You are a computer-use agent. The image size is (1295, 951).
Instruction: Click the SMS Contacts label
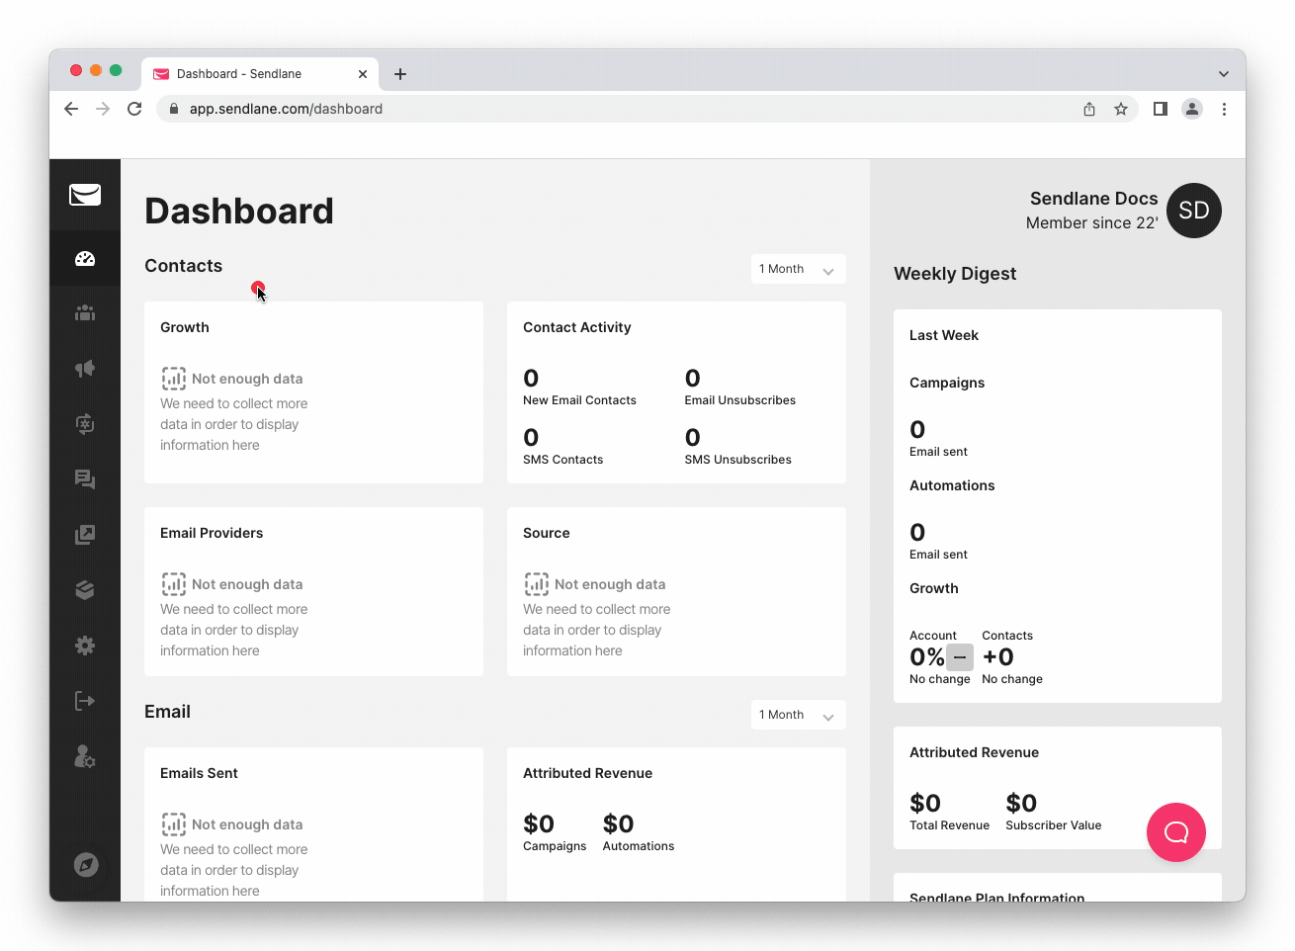point(562,460)
